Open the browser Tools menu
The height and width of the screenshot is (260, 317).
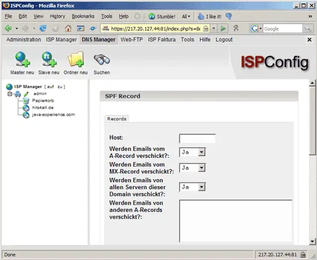point(107,16)
